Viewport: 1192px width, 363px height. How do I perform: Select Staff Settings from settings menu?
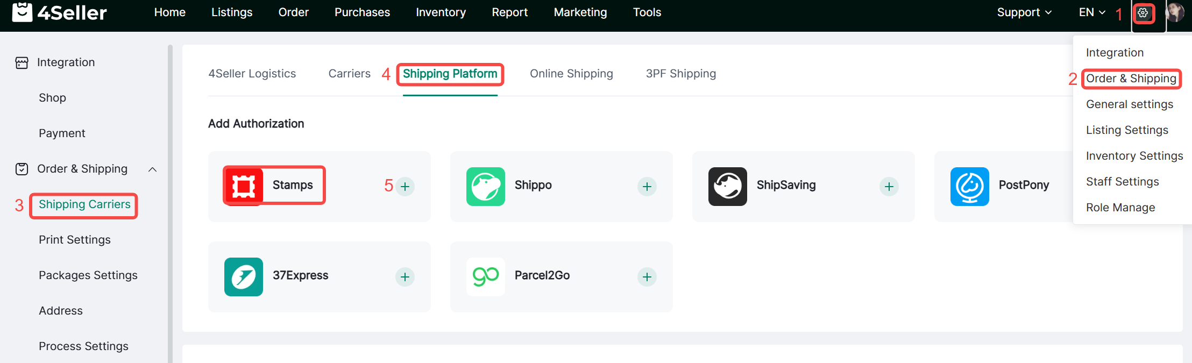click(x=1122, y=182)
